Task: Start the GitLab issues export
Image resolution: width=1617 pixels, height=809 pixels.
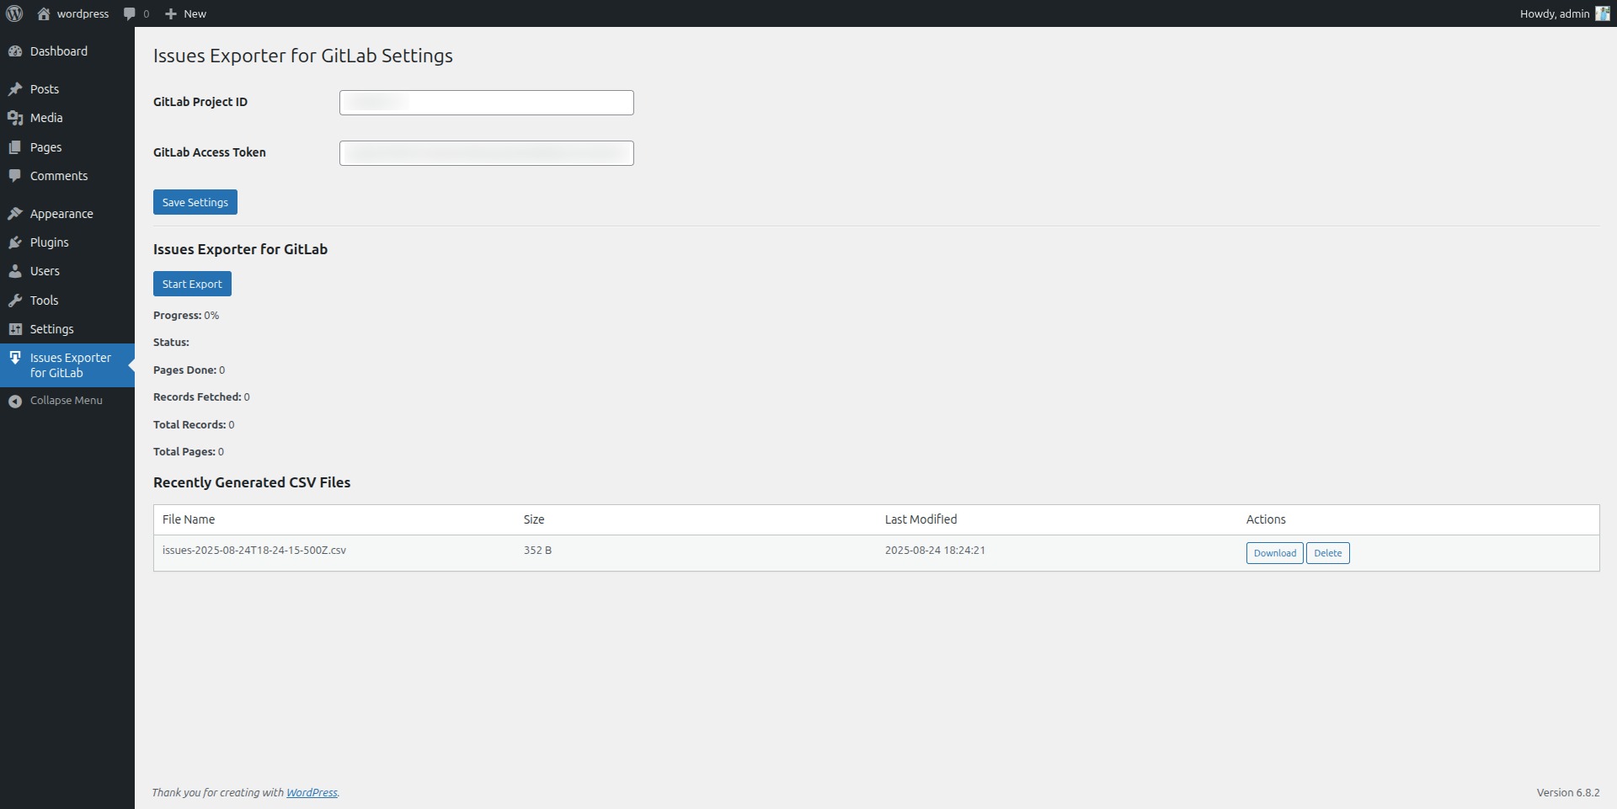Action: coord(192,284)
